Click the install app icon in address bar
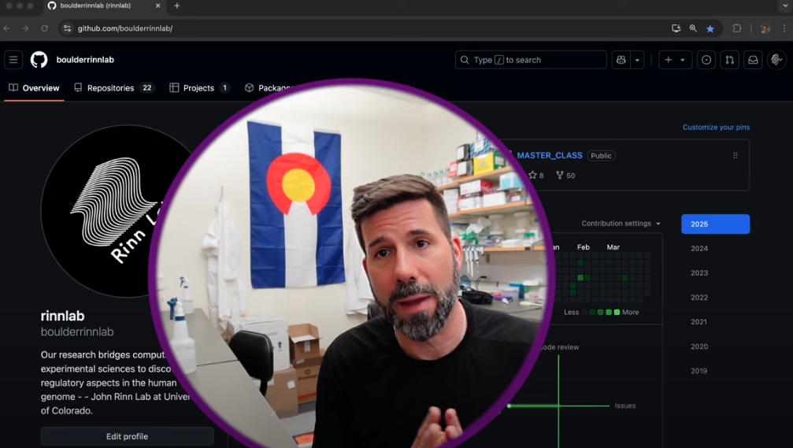This screenshot has width=793, height=448. [676, 28]
